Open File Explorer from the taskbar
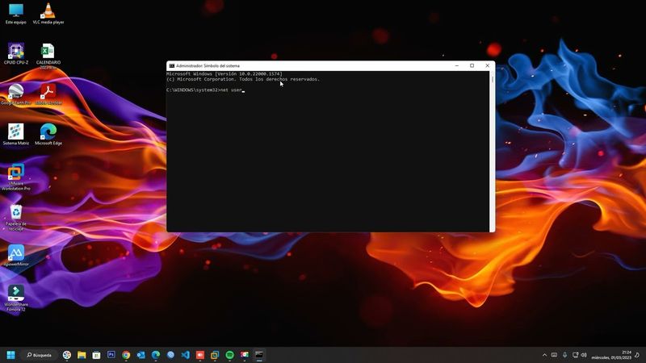Viewport: 646px width, 363px height. 82,355
